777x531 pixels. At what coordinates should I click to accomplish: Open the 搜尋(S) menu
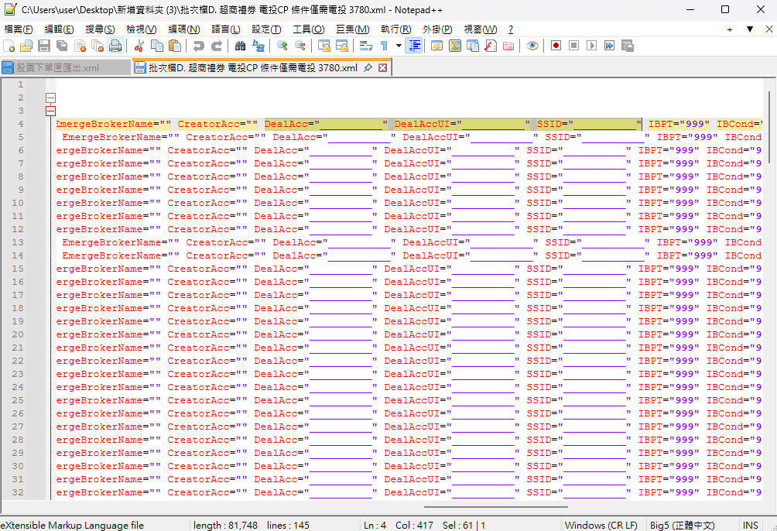(100, 29)
